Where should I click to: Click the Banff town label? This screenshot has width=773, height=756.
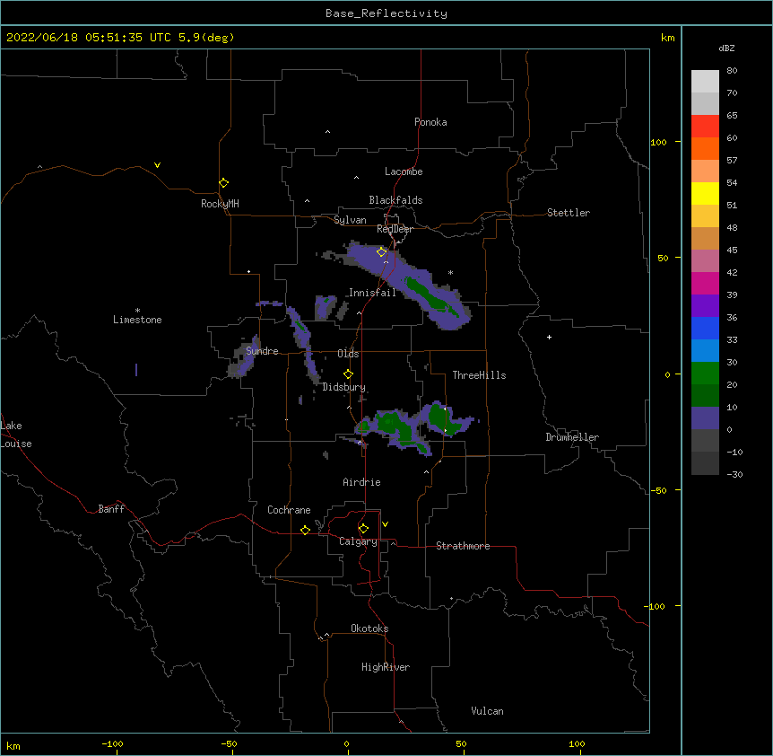[111, 509]
